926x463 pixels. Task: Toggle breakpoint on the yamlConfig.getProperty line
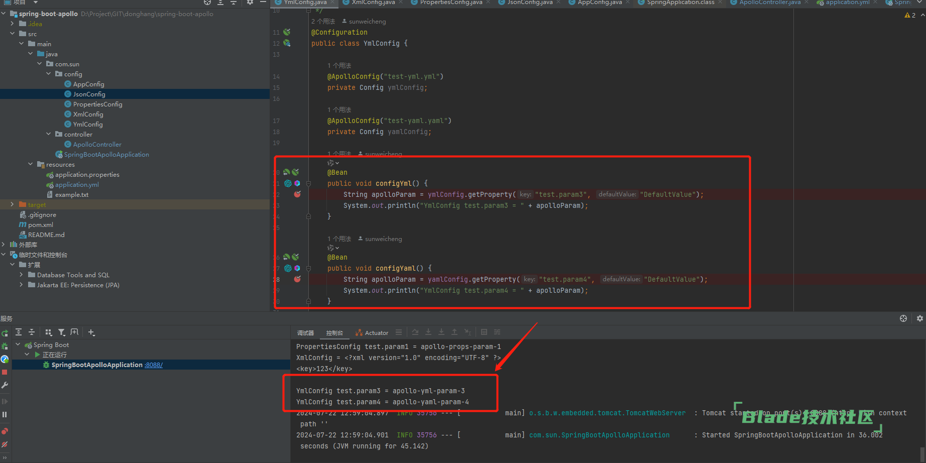297,279
